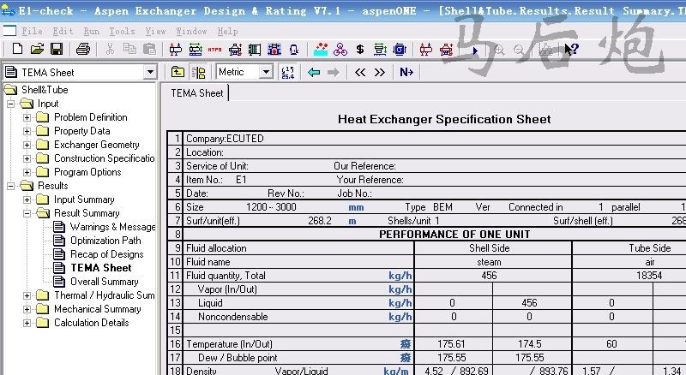This screenshot has height=375, width=686.
Task: Expand the Mechanical Summary folder
Action: 27,309
